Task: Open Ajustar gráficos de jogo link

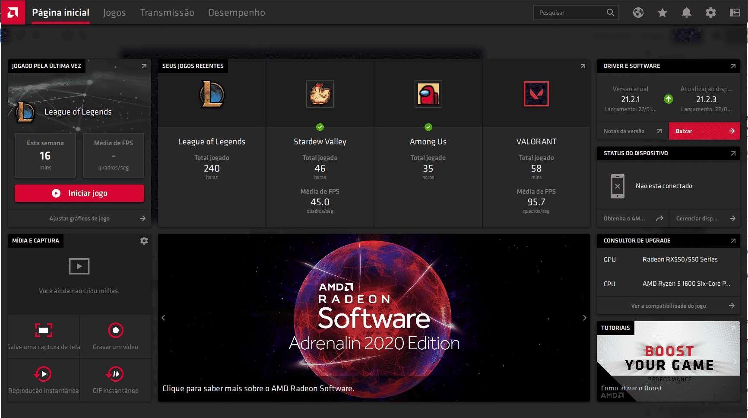Action: (x=79, y=218)
